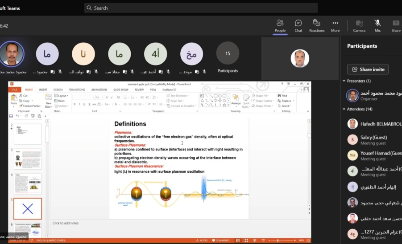Click the Save icon in quick access toolbar
Viewport: 402px width, 244px height.
click(x=11, y=116)
